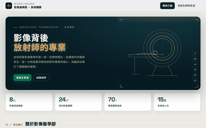Click the hospital logo icon in header
The image size is (206, 128).
point(9,6)
